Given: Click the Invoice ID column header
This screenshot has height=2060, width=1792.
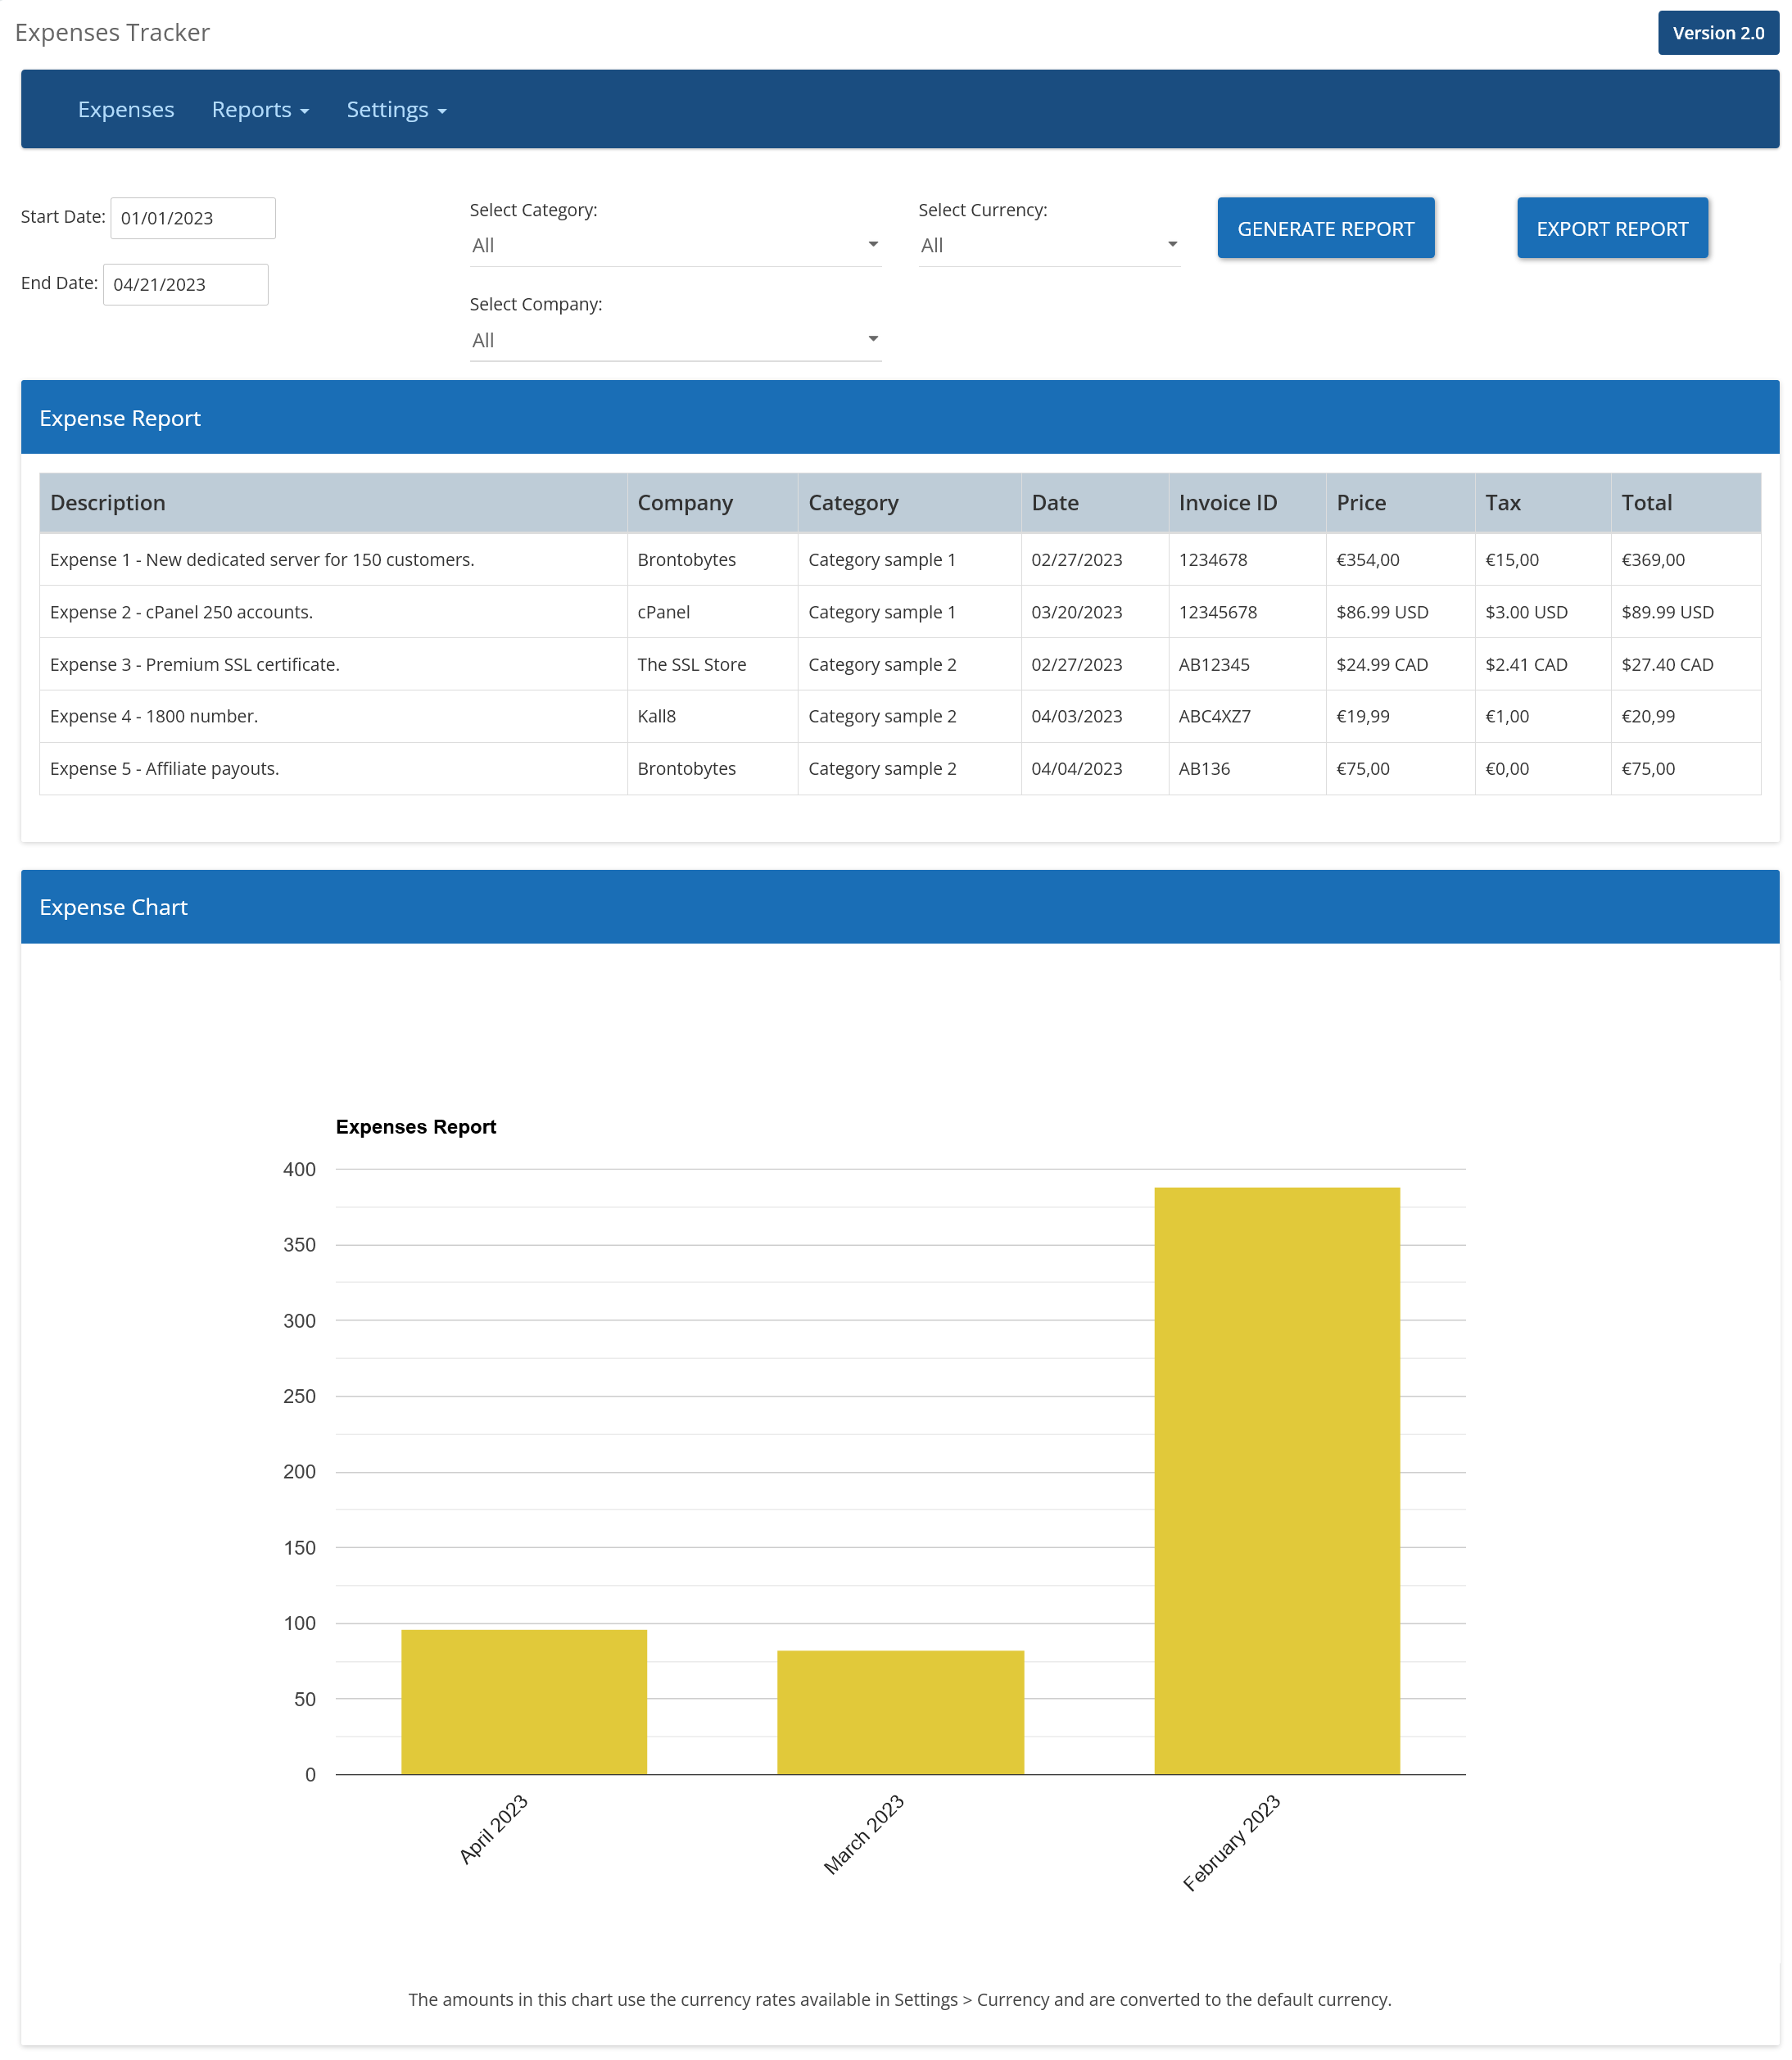Looking at the screenshot, I should click(1227, 502).
